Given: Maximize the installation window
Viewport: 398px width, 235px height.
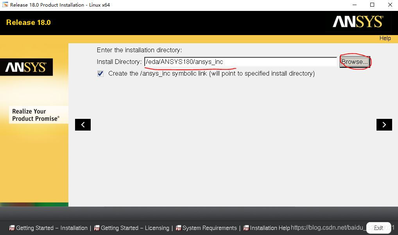Looking at the screenshot, I should (372, 5).
